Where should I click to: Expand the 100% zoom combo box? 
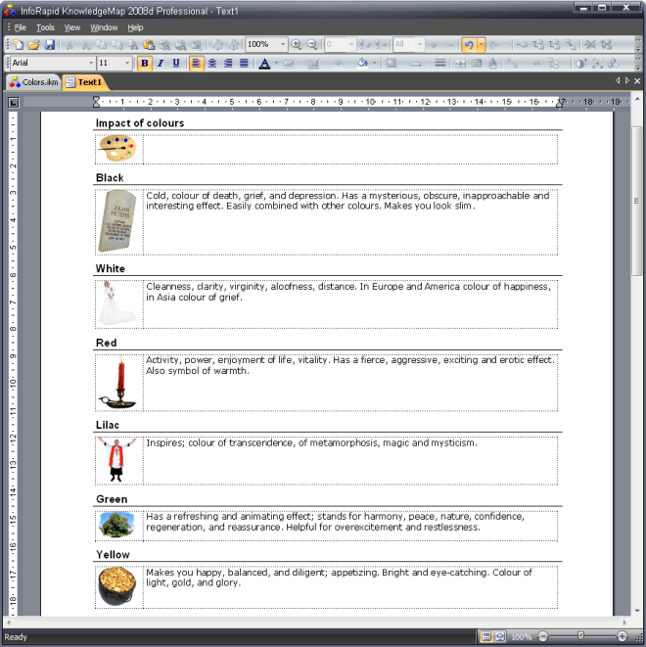(283, 45)
